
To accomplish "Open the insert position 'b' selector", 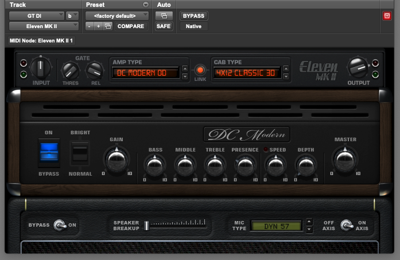I will pyautogui.click(x=72, y=16).
